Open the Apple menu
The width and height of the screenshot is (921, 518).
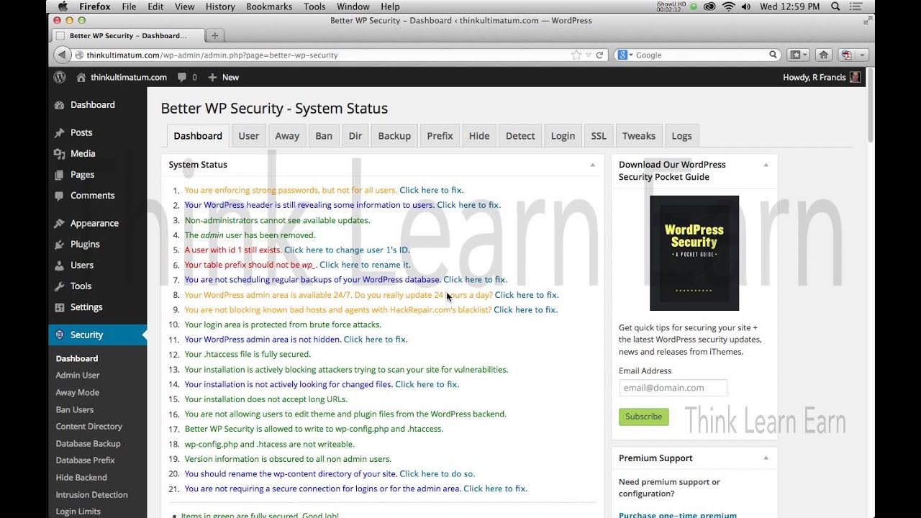pyautogui.click(x=62, y=6)
